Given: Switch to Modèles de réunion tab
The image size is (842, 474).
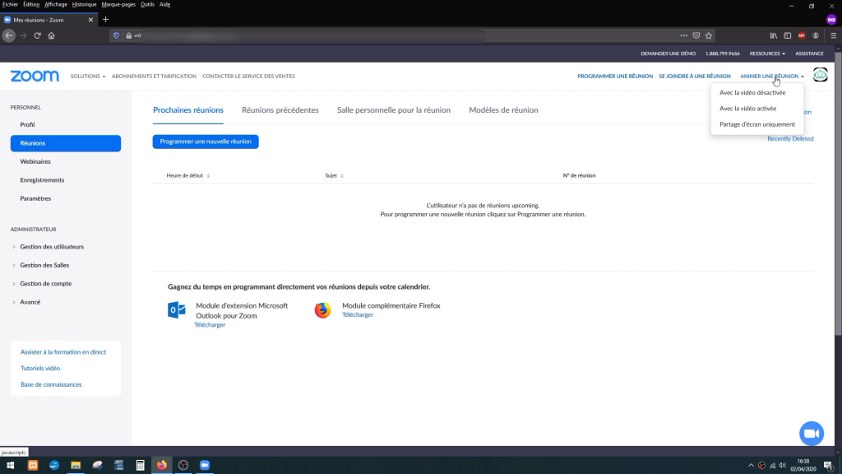Looking at the screenshot, I should click(503, 110).
